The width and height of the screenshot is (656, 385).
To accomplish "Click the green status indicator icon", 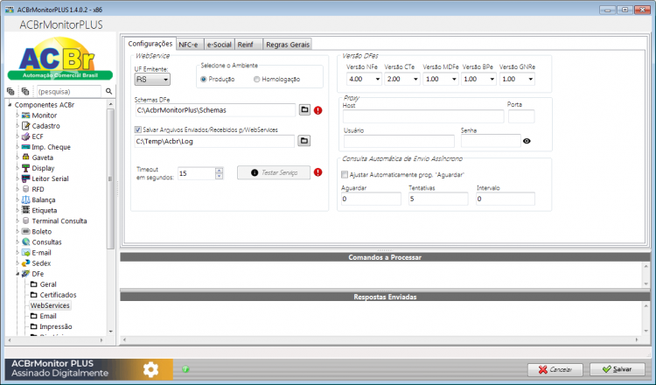I will point(185,369).
